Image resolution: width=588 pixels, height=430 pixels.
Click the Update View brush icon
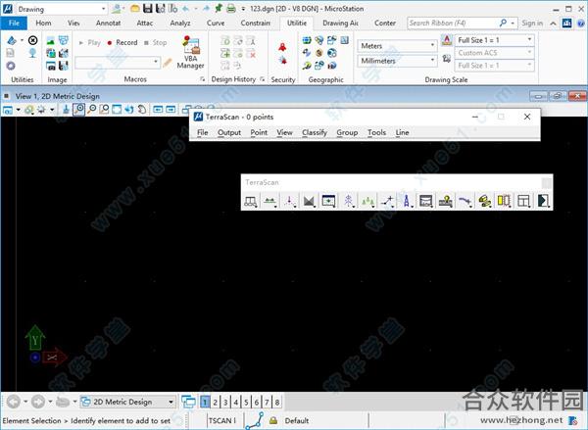(66, 109)
